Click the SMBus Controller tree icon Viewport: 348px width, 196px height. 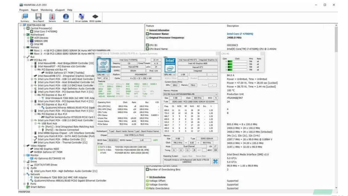[x=36, y=139]
